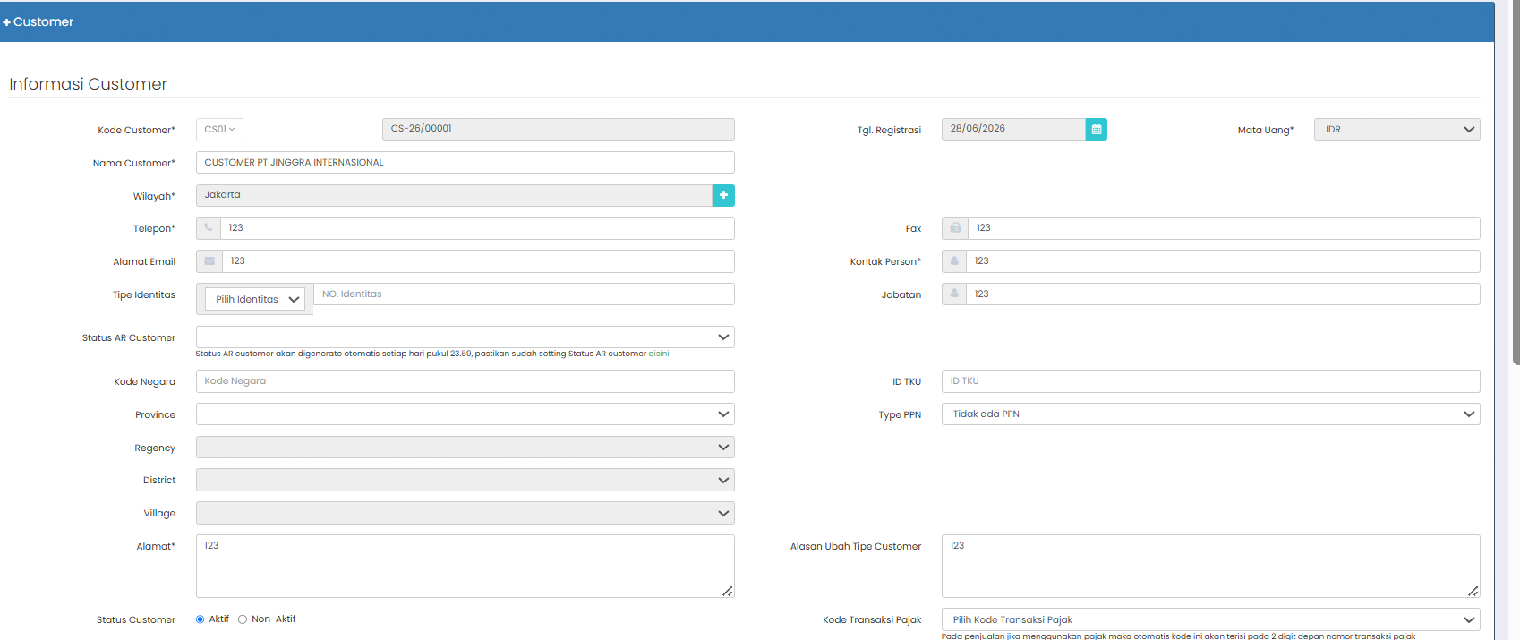Click the Alamat textarea resize handle

[728, 591]
